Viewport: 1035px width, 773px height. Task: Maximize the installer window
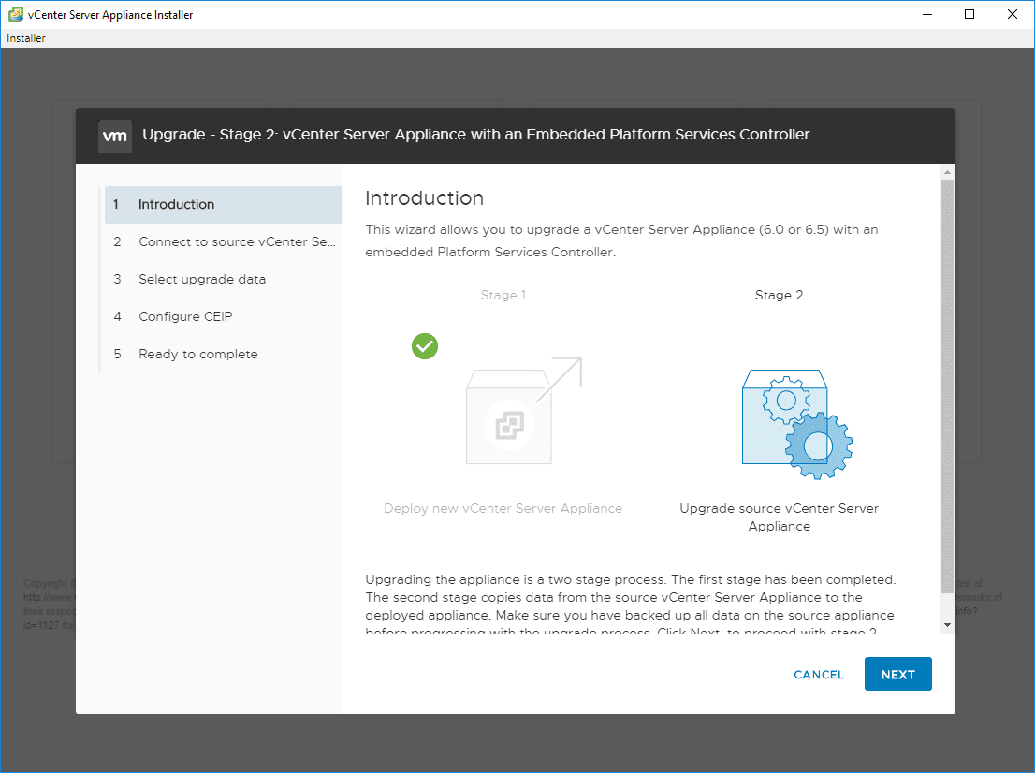coord(969,15)
